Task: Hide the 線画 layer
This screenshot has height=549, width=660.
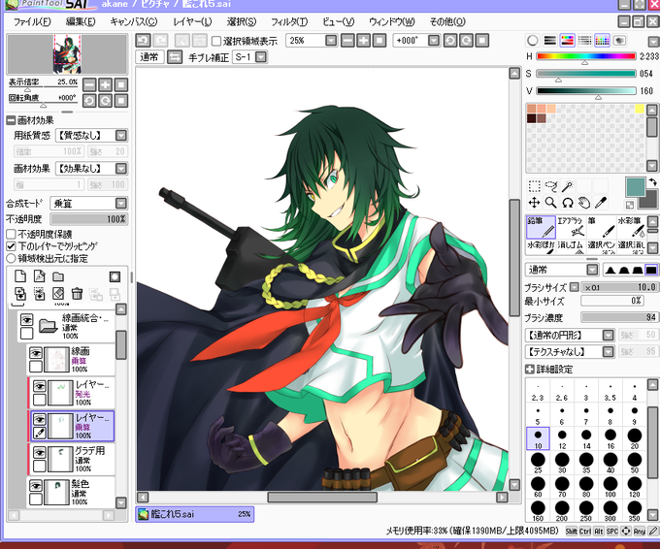Action: click(36, 353)
